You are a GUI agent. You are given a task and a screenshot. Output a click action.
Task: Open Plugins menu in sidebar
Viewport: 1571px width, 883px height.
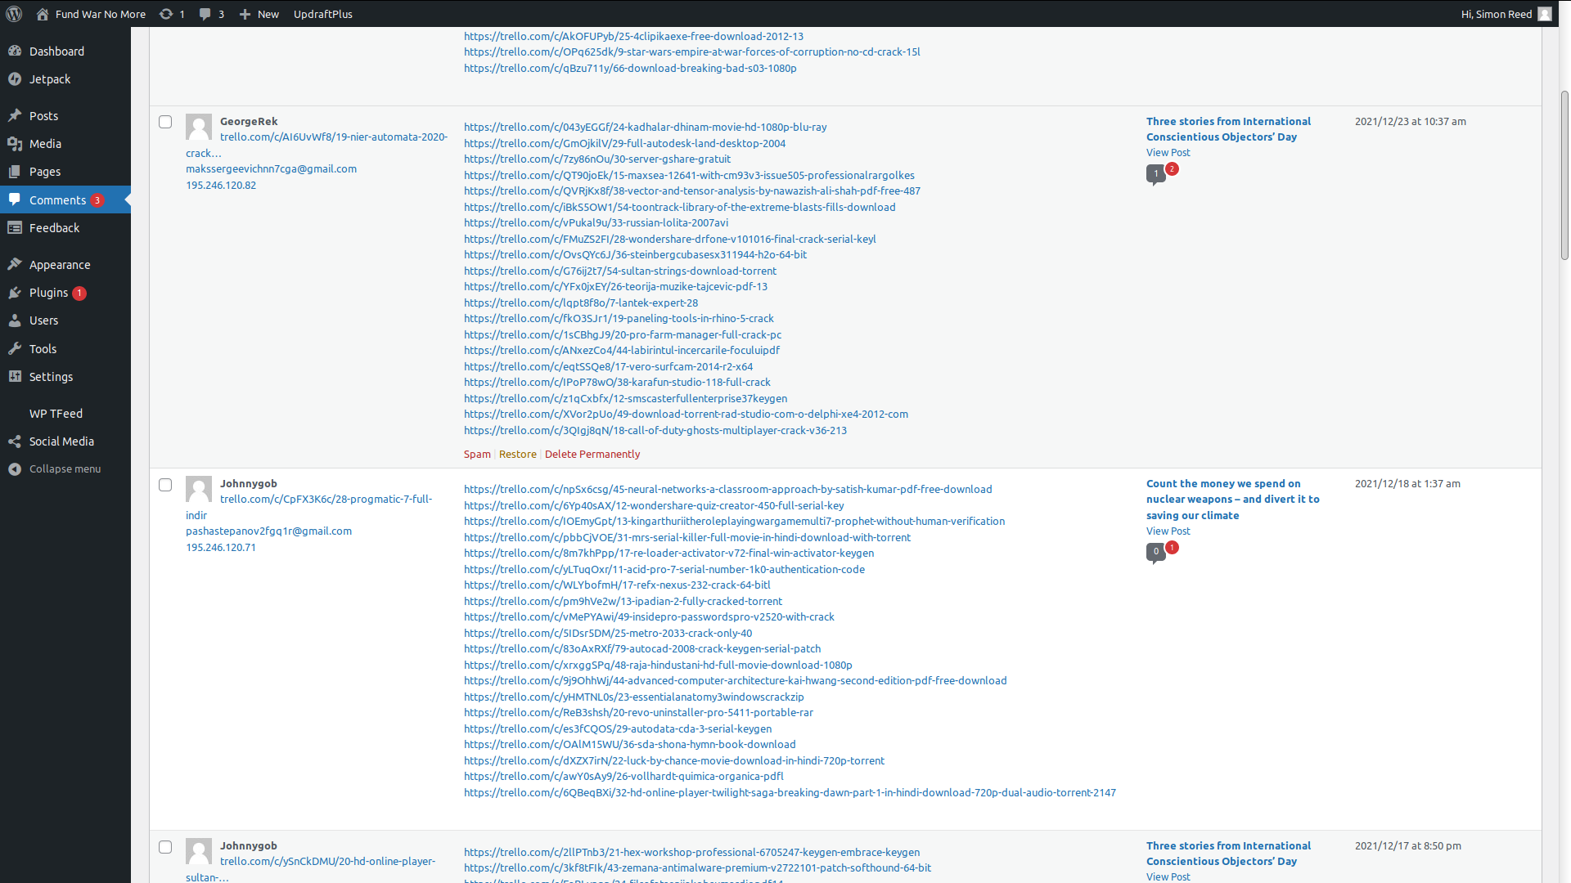[48, 293]
